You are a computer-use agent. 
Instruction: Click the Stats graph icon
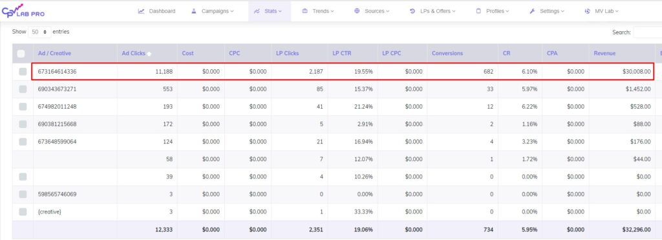click(x=256, y=12)
